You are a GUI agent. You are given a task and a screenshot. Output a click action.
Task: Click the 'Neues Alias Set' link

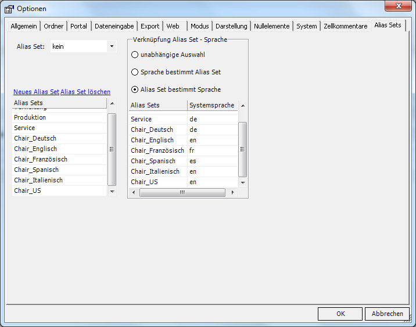pyautogui.click(x=36, y=92)
